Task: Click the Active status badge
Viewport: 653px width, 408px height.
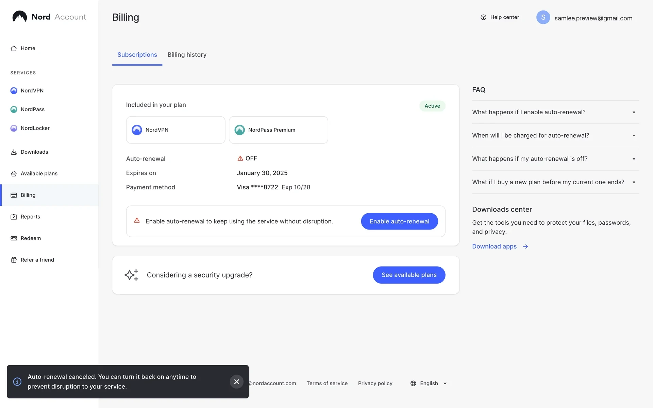Action: click(x=432, y=106)
